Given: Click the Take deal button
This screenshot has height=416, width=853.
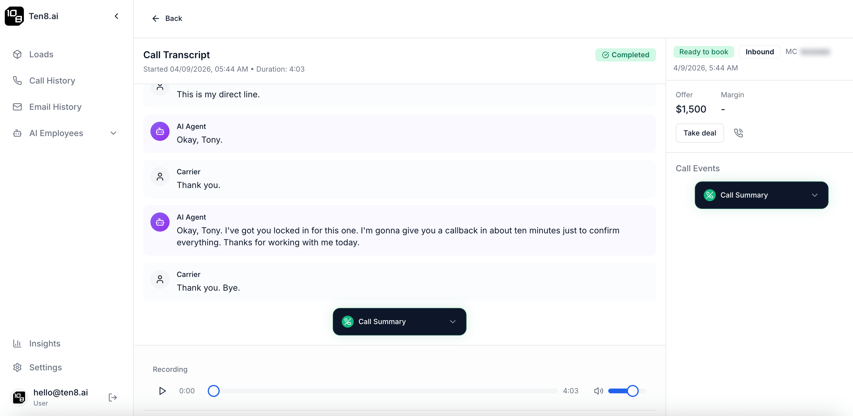Looking at the screenshot, I should point(699,133).
